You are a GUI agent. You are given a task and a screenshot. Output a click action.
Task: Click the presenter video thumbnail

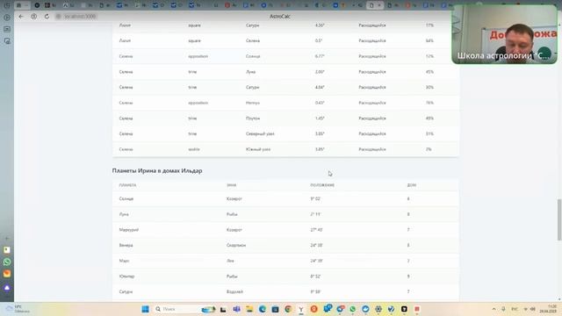(x=504, y=34)
